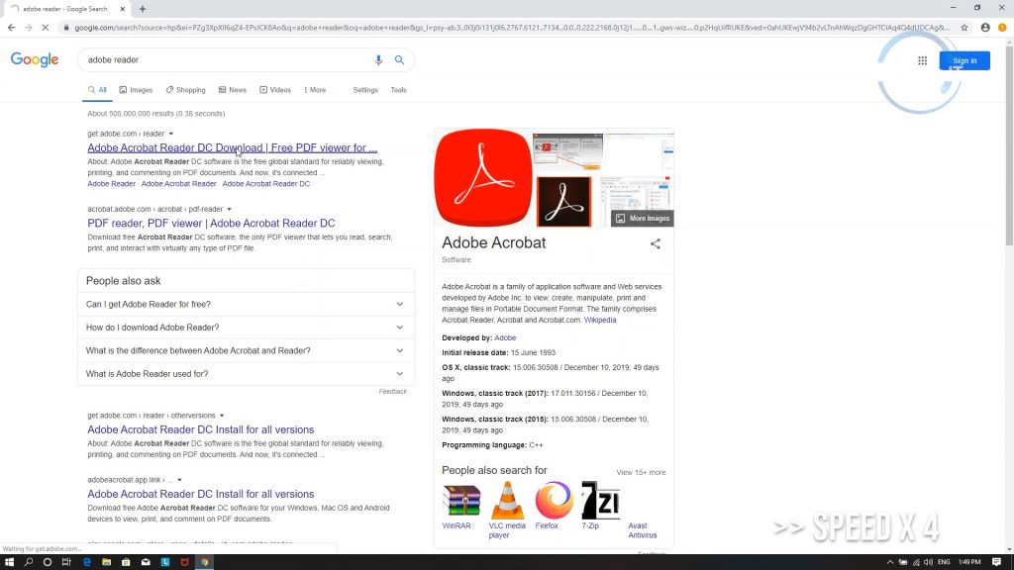The height and width of the screenshot is (570, 1014).
Task: Switch to the Videos search tab
Action: [275, 90]
